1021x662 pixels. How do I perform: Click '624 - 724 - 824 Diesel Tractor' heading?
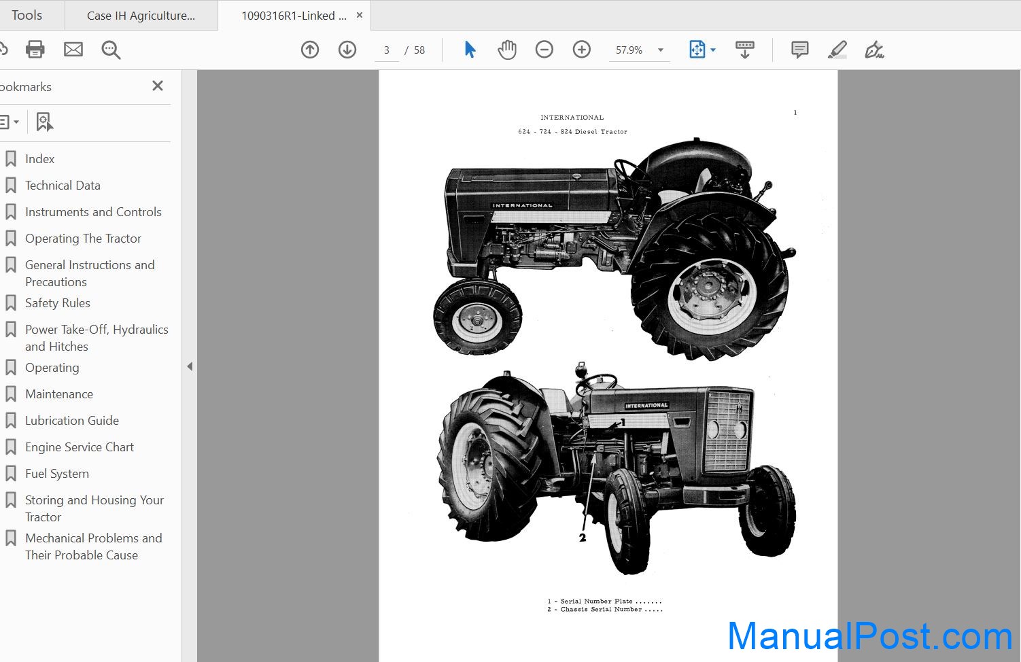(572, 132)
